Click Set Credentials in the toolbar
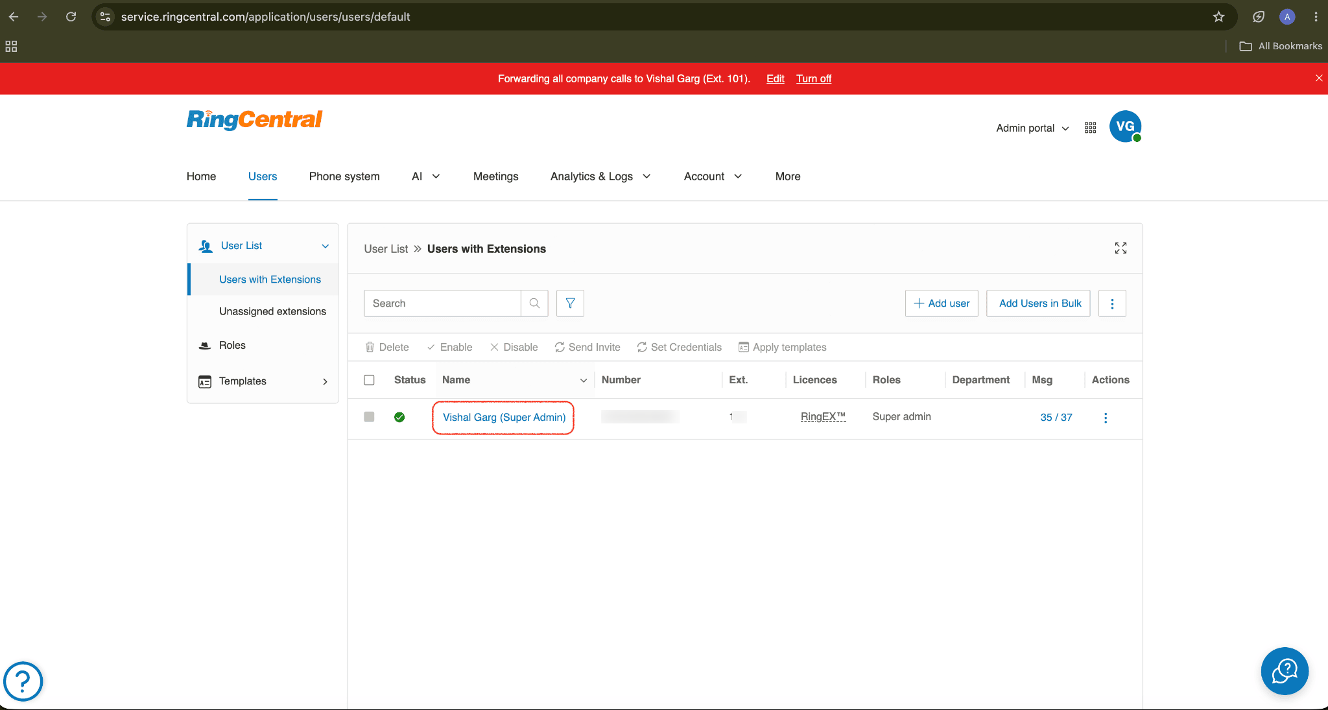 point(679,348)
